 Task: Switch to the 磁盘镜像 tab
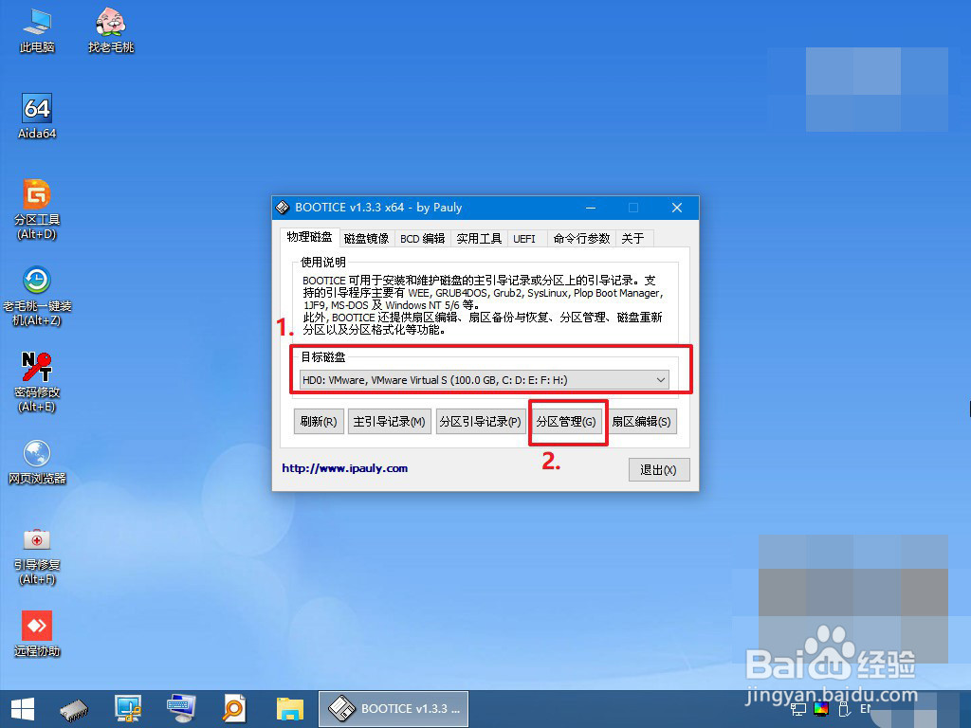click(x=367, y=238)
